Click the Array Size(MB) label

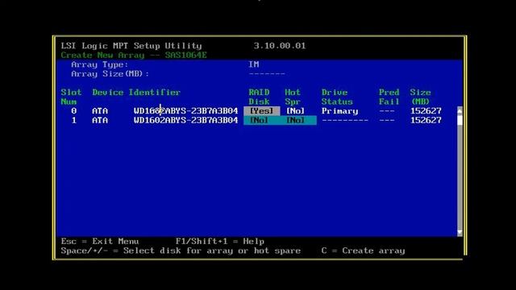pyautogui.click(x=110, y=74)
